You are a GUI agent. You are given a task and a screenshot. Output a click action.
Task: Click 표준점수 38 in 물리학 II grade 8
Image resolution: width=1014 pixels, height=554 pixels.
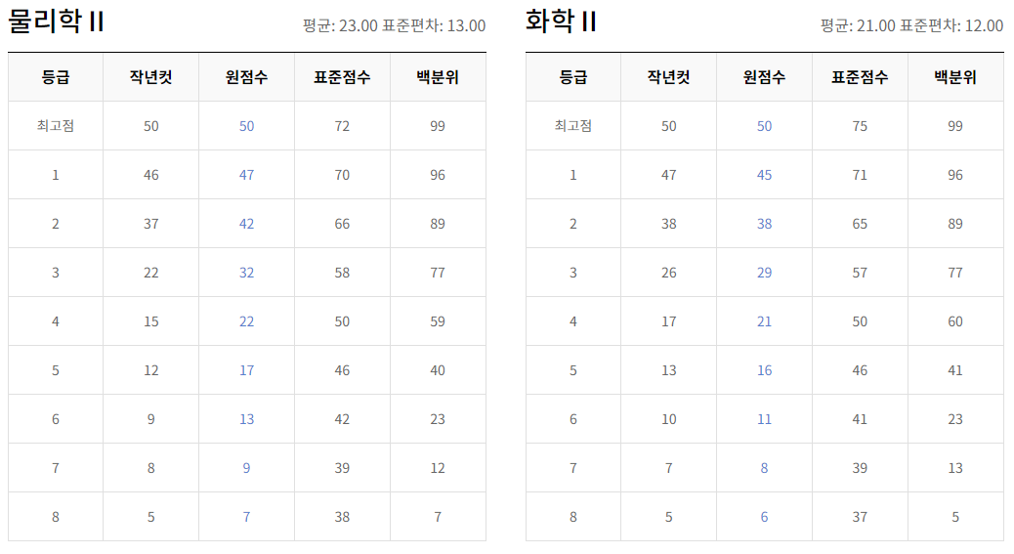(x=342, y=517)
